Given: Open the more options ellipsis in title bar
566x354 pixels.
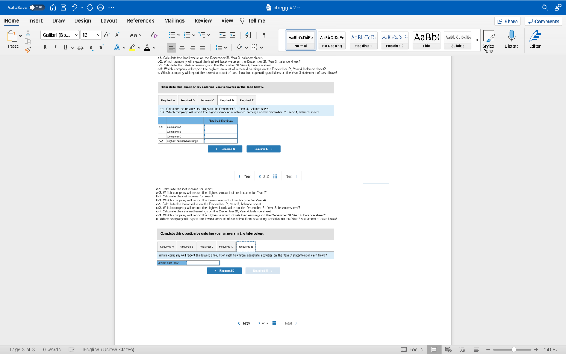Looking at the screenshot, I should point(111,7).
